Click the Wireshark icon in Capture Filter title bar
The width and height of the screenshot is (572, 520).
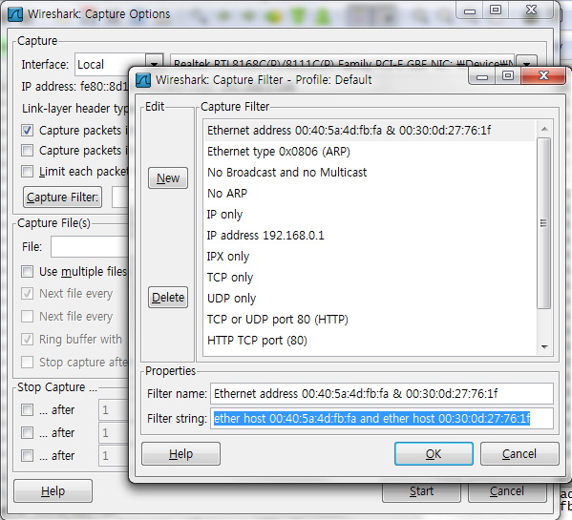pyautogui.click(x=143, y=80)
